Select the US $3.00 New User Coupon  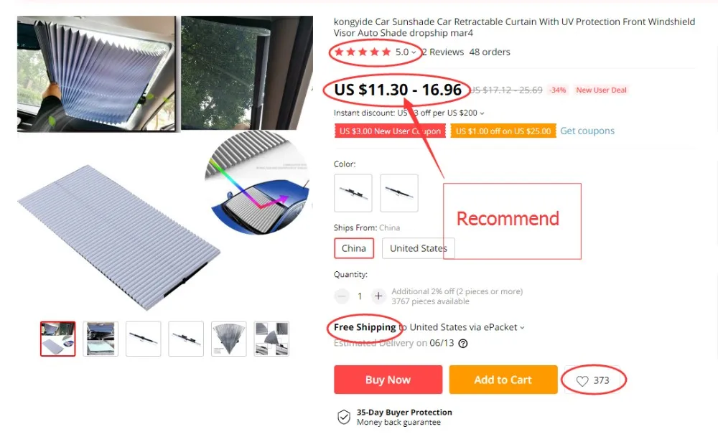pos(390,131)
